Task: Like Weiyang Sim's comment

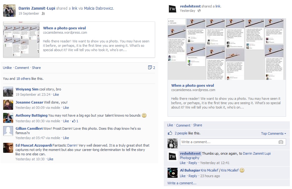Action: click(56, 94)
